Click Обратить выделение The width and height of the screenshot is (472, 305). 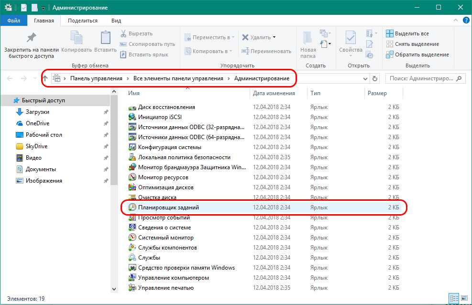tap(417, 54)
